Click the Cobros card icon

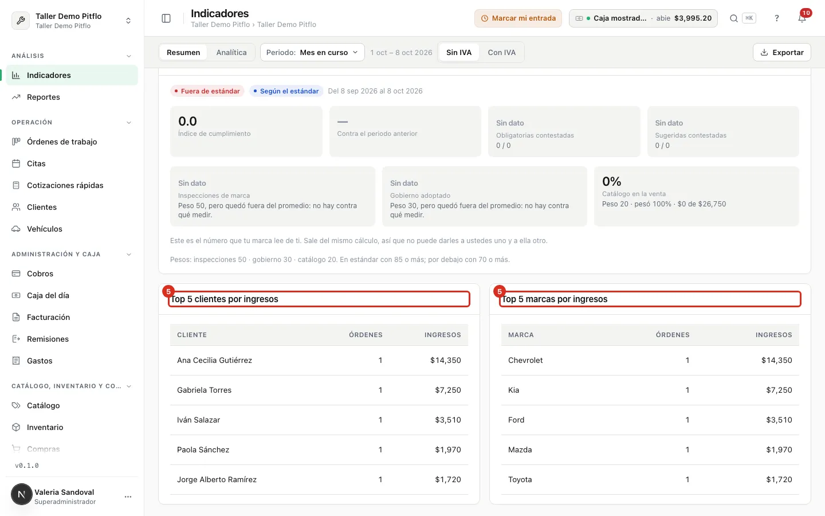tap(16, 273)
